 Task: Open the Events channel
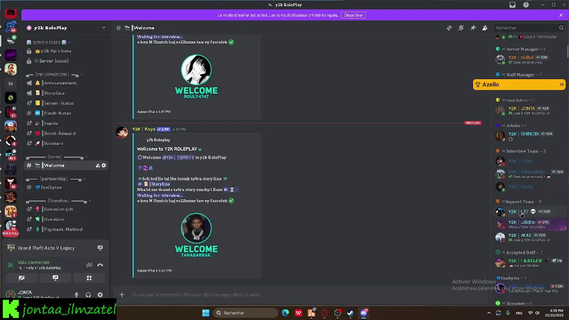67,124
